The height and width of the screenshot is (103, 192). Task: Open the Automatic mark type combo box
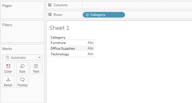click(22, 58)
